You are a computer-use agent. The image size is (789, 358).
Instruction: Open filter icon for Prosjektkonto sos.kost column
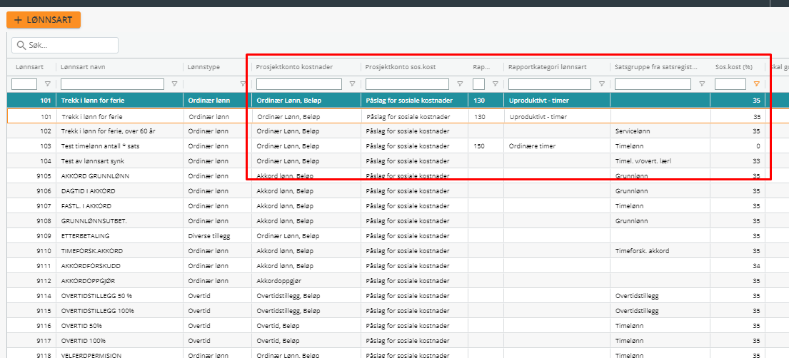click(x=460, y=84)
